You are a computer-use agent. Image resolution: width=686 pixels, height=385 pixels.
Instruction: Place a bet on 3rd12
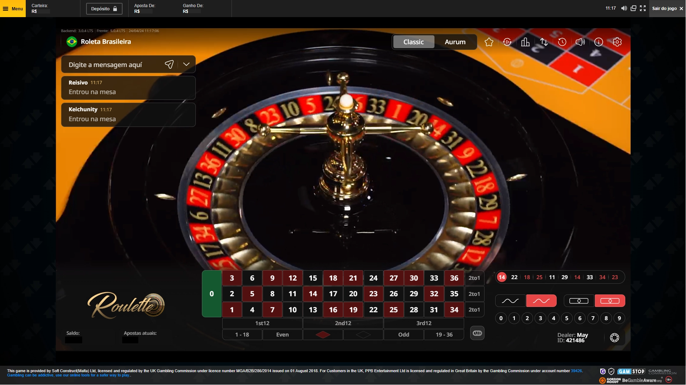tap(424, 323)
